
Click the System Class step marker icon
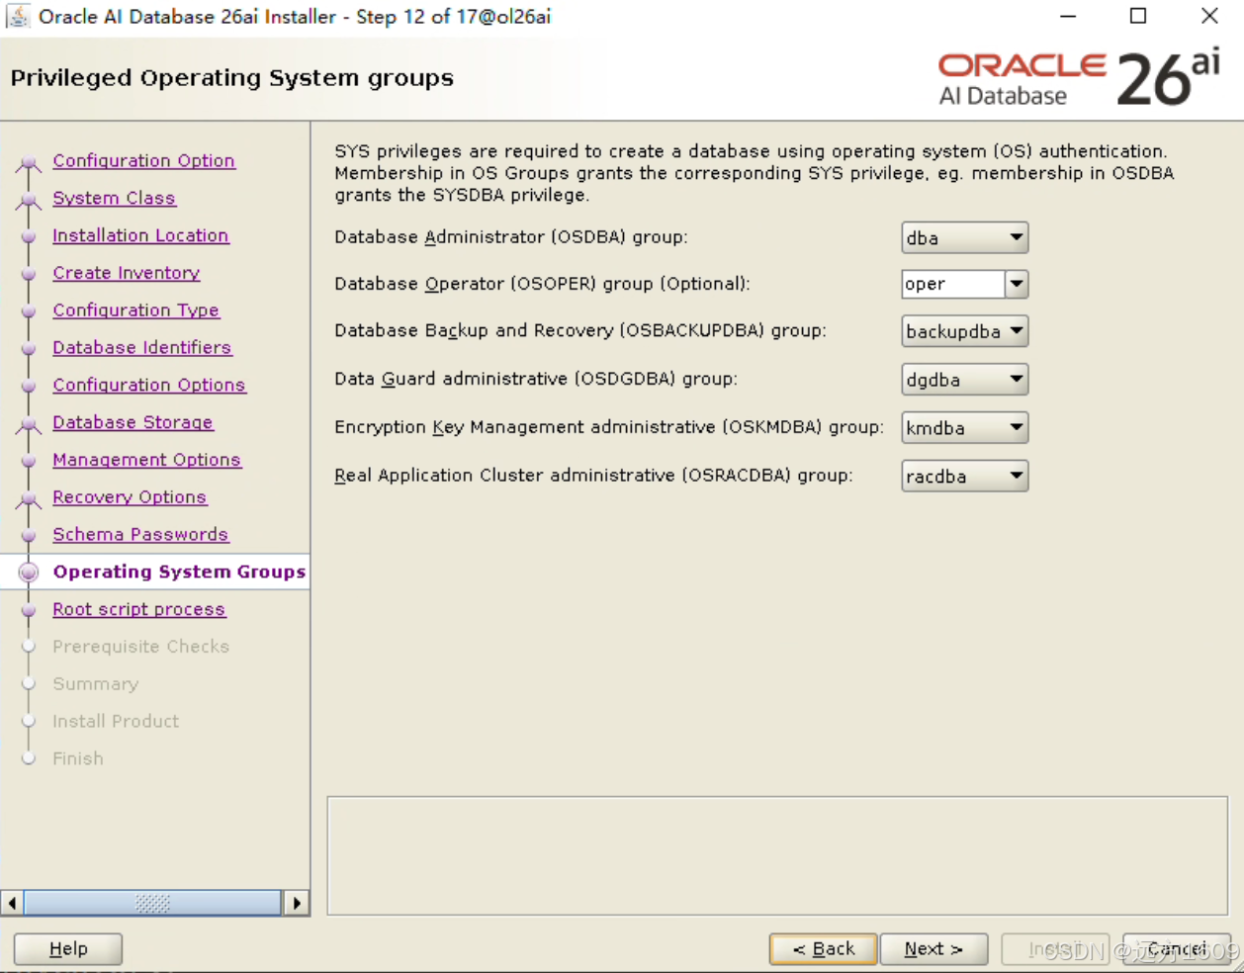tap(29, 201)
